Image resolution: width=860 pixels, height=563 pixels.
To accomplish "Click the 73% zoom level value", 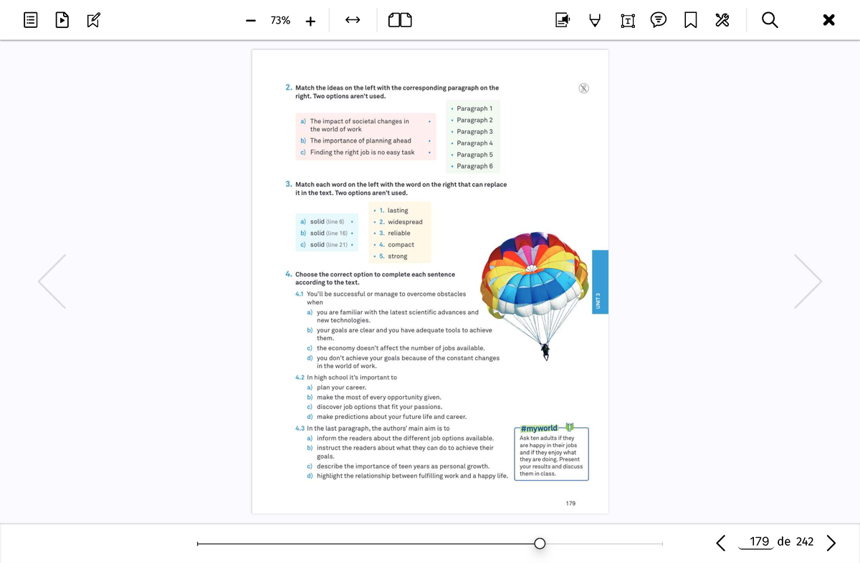I will coord(280,21).
